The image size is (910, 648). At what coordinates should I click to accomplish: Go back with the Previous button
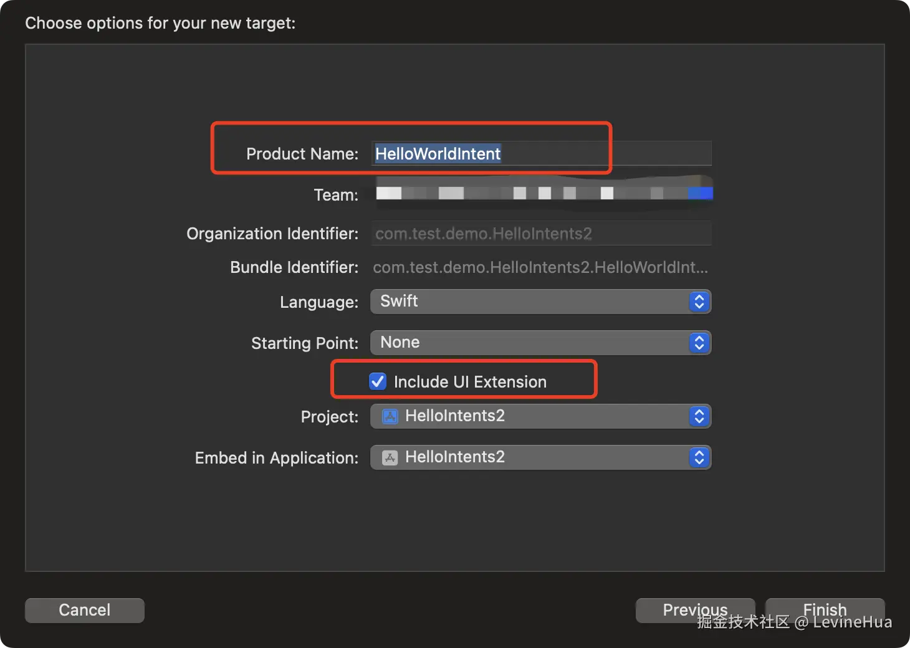694,610
